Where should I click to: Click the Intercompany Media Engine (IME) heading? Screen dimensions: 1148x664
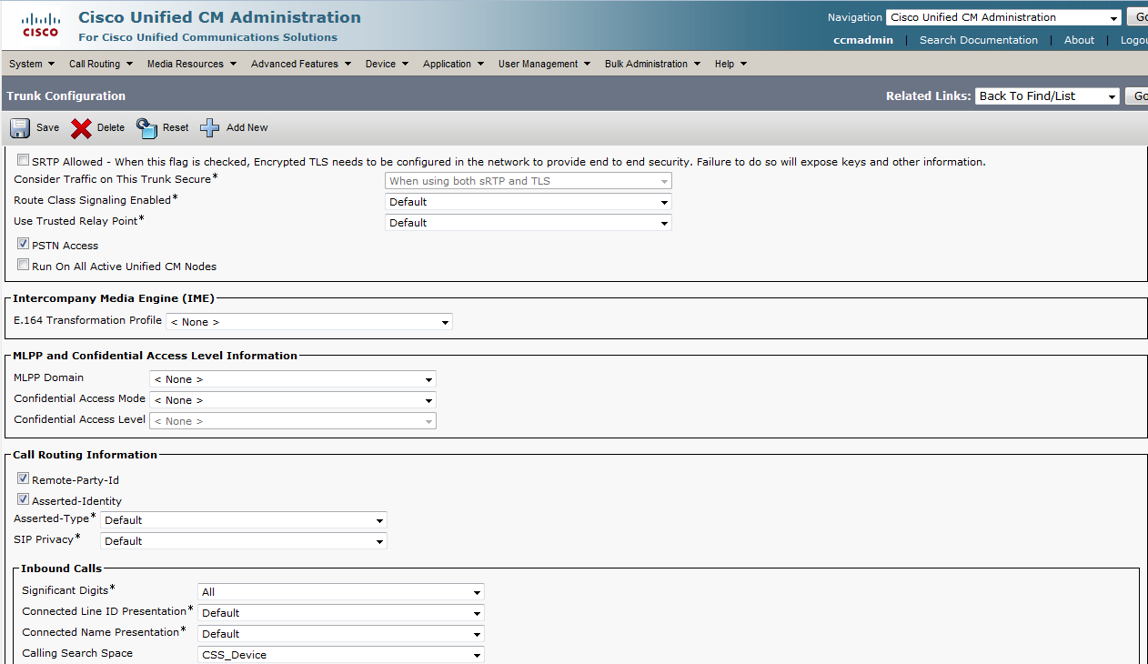(114, 298)
